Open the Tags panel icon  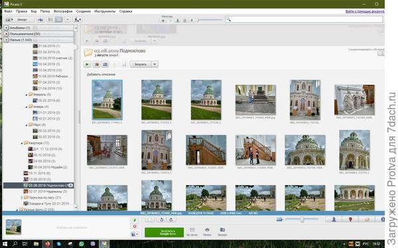coord(367,220)
